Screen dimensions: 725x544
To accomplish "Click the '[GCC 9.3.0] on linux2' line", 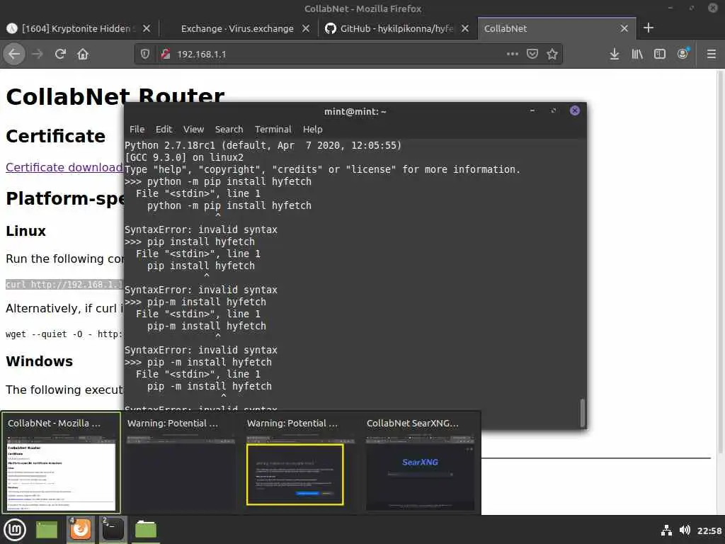I will tap(184, 158).
